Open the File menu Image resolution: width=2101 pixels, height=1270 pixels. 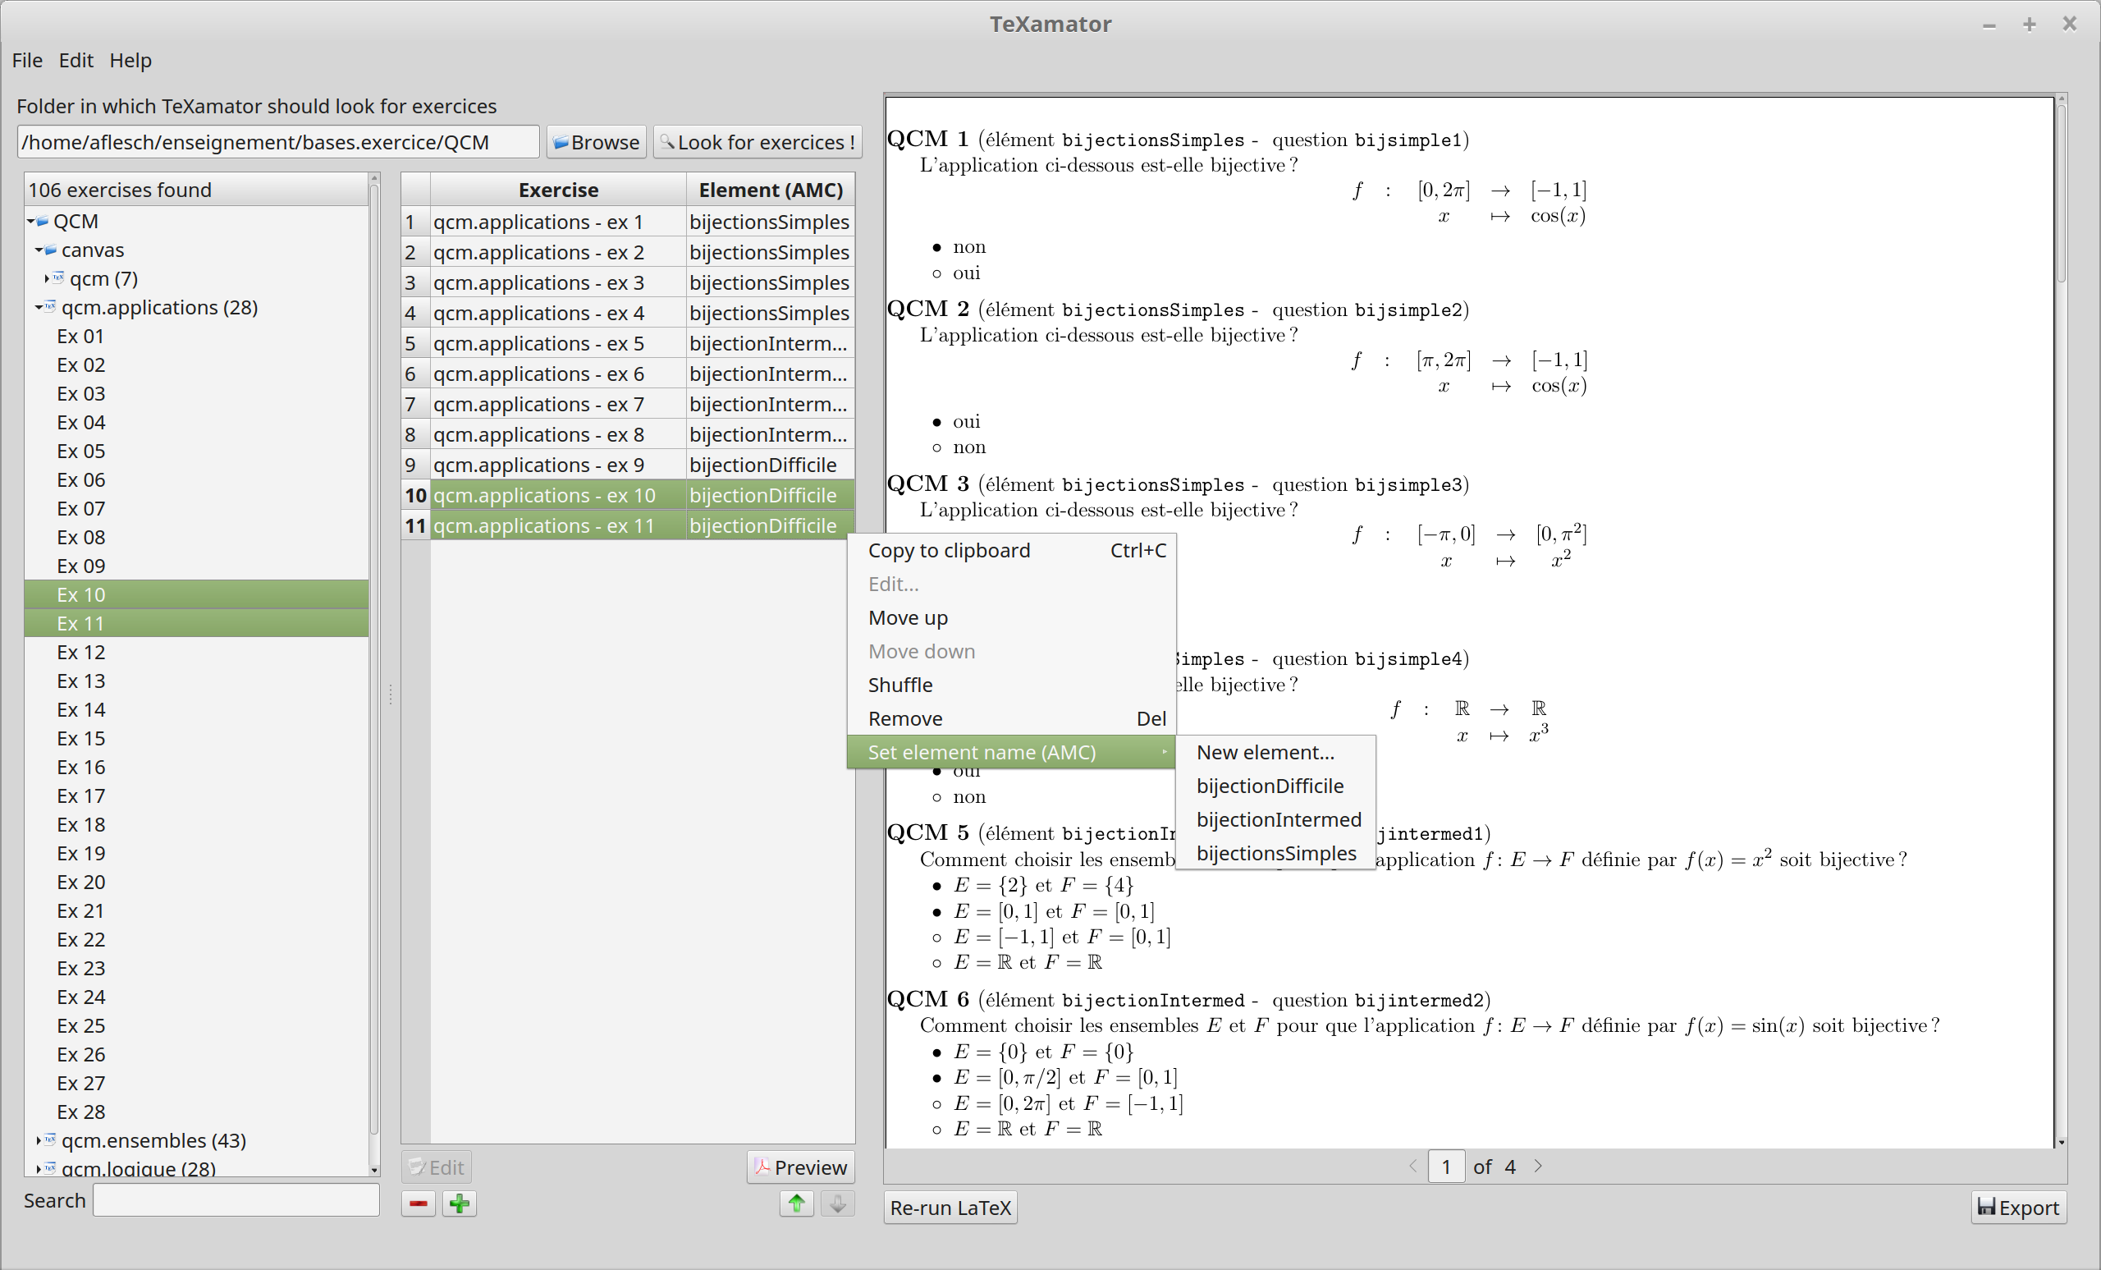click(27, 61)
